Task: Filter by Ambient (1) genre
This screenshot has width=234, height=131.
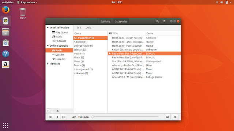Action: coord(90,42)
